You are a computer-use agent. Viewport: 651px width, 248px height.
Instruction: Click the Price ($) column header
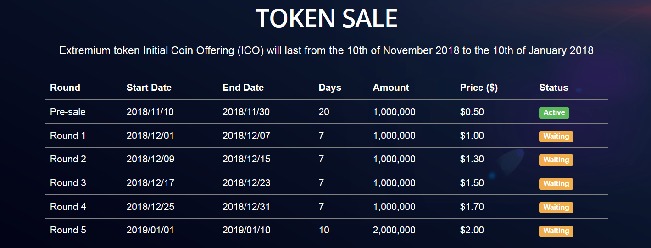[479, 88]
